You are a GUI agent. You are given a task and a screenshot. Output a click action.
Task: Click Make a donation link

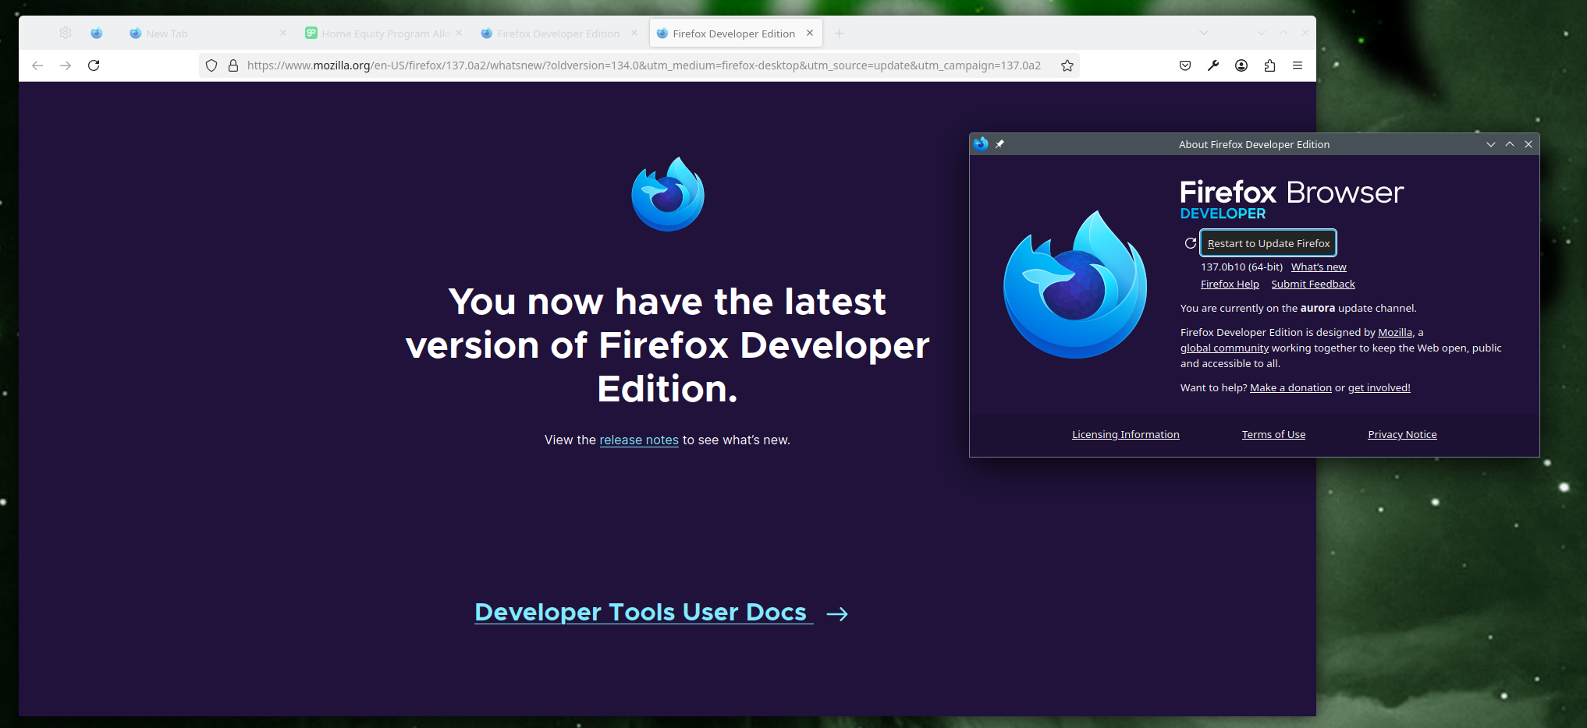coord(1291,387)
